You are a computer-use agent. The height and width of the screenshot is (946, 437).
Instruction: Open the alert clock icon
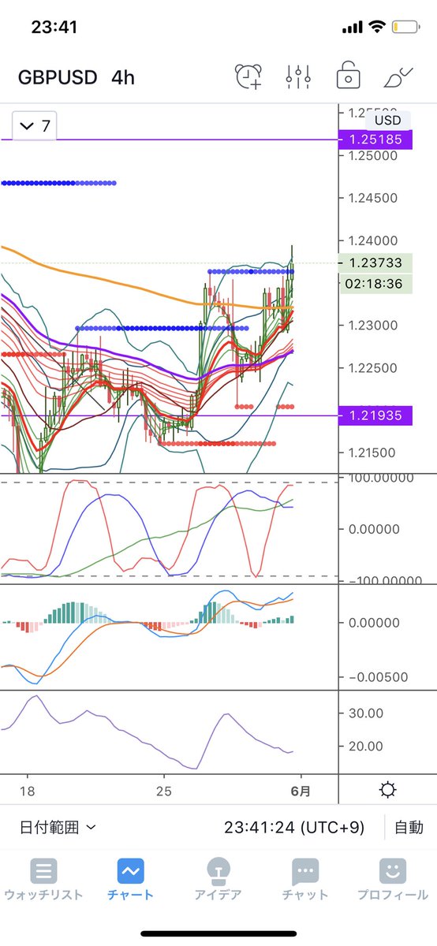(x=249, y=77)
